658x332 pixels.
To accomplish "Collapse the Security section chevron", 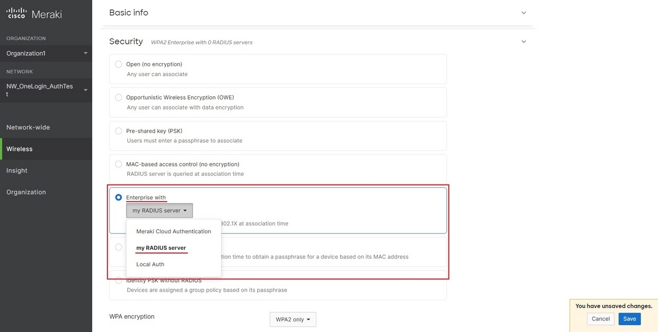I will click(x=524, y=42).
